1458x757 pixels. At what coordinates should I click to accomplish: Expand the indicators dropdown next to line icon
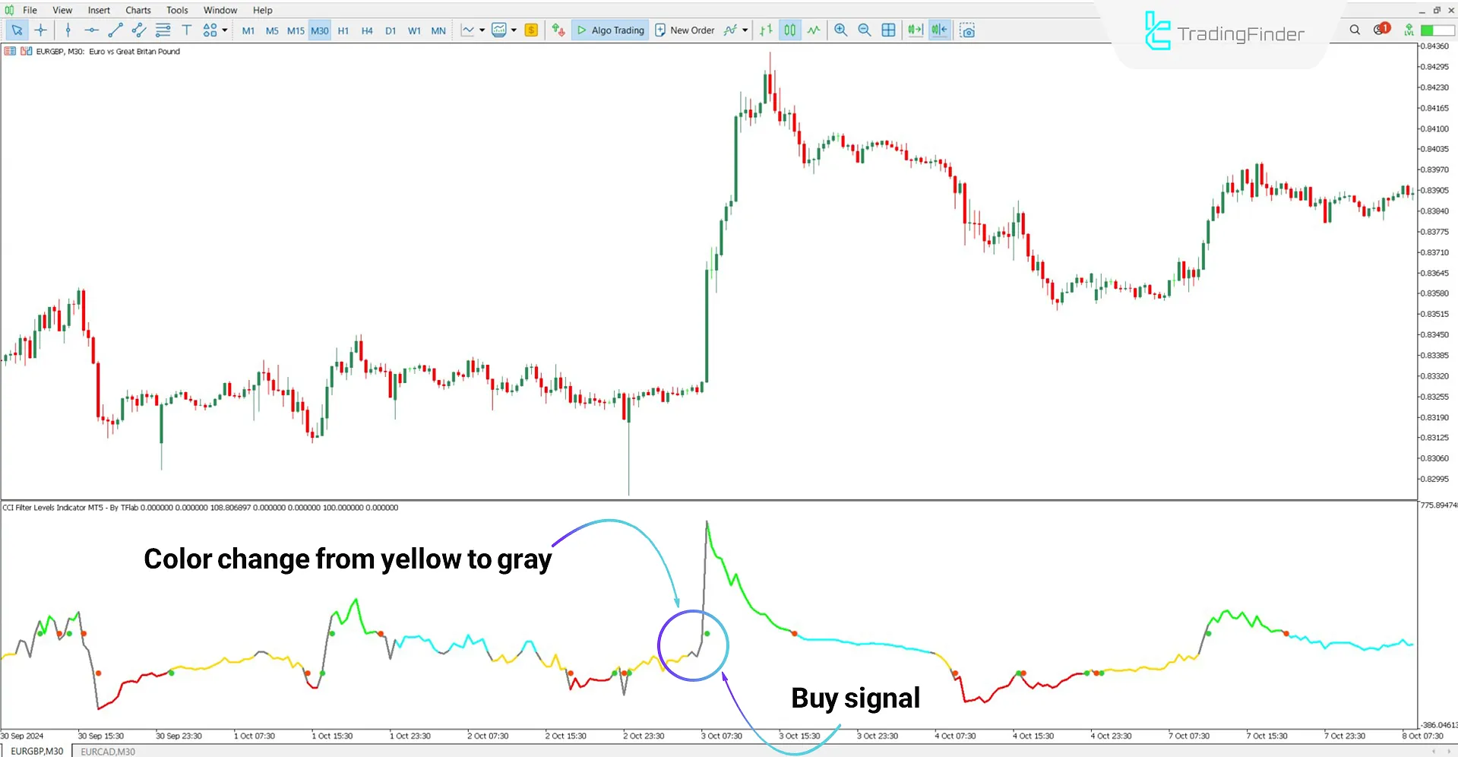click(x=481, y=30)
